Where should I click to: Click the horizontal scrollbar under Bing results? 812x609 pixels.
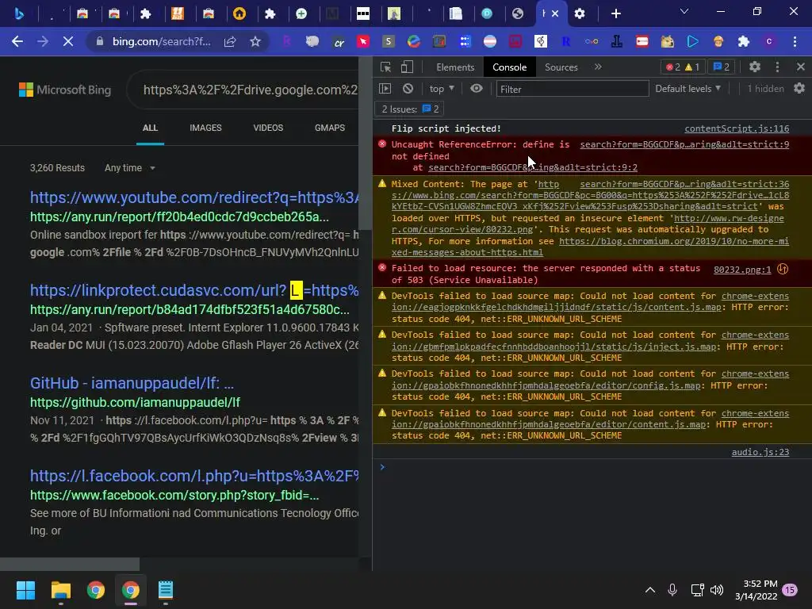[x=70, y=564]
